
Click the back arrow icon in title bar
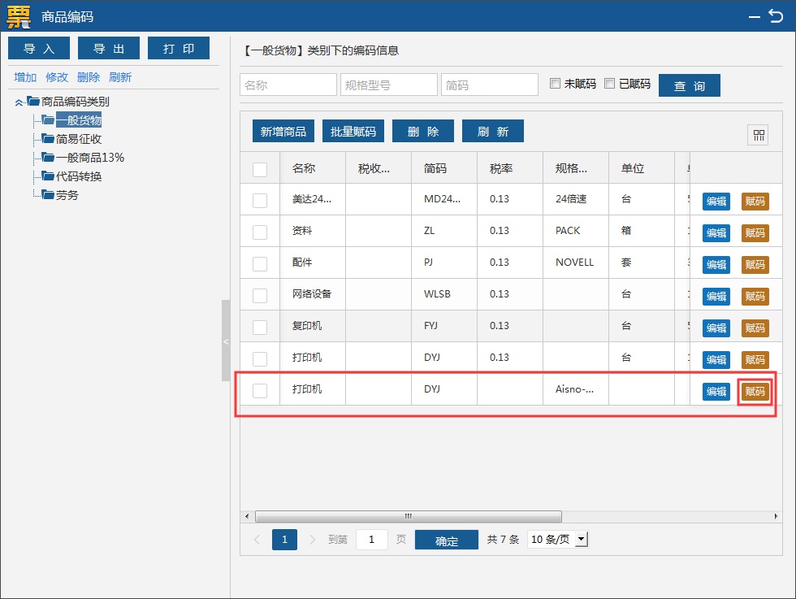[x=776, y=15]
